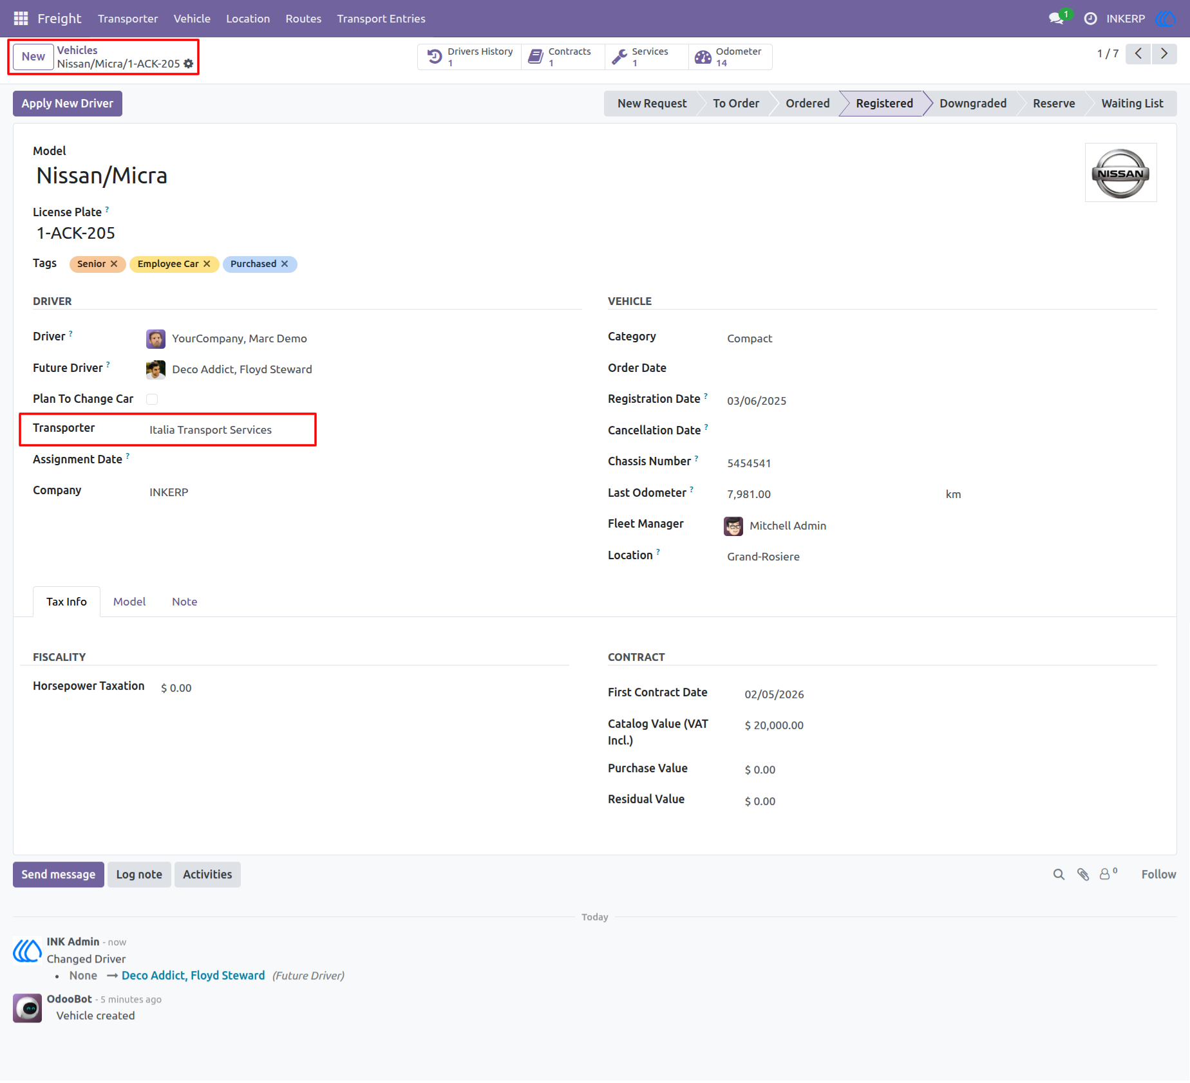The image size is (1190, 1083).
Task: Open the Routes menu
Action: point(303,19)
